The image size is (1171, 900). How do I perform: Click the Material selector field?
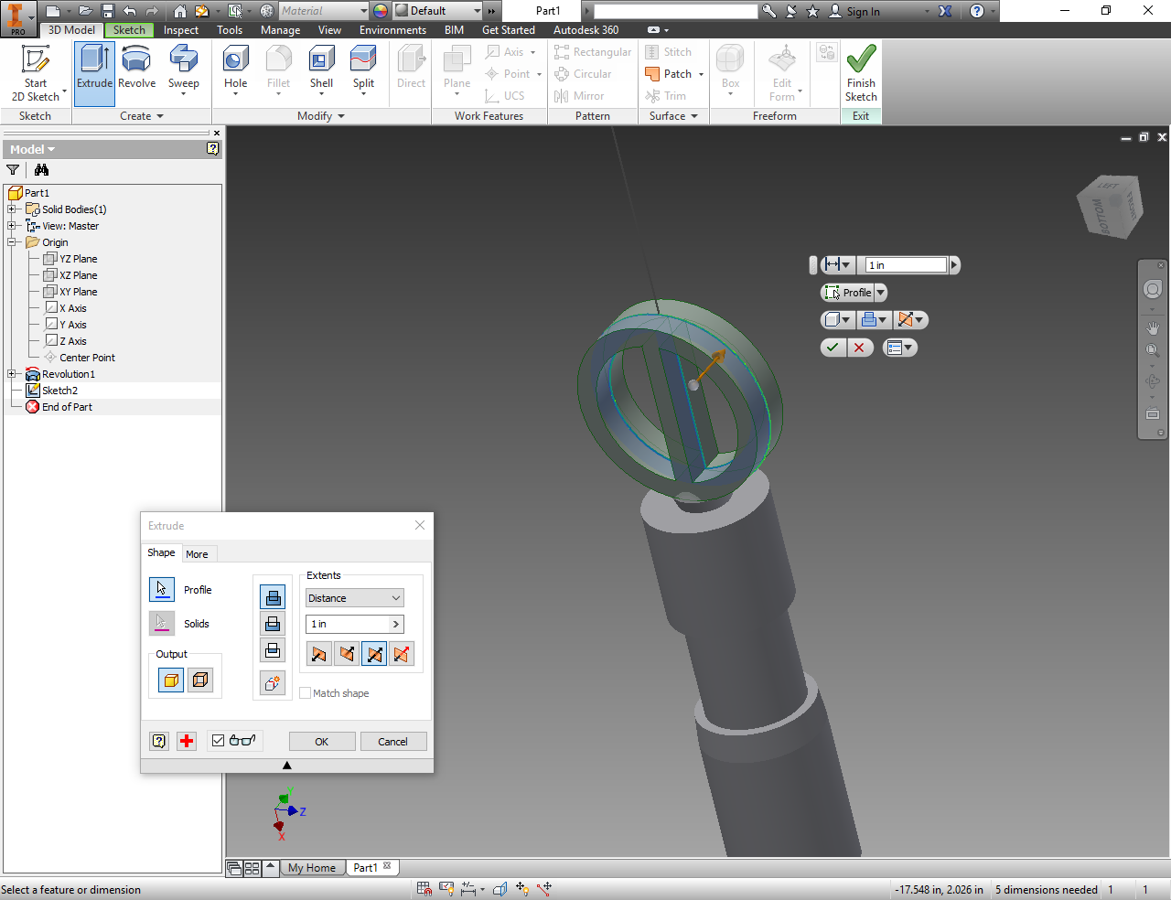click(x=324, y=11)
